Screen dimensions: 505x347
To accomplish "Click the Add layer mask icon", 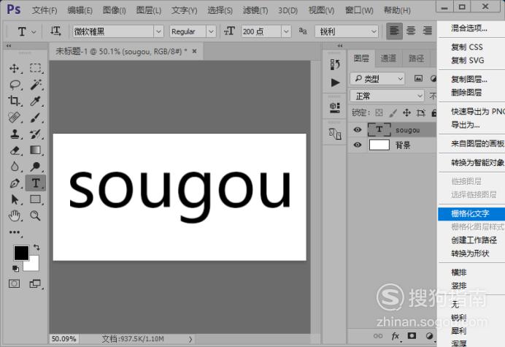I will 412,336.
